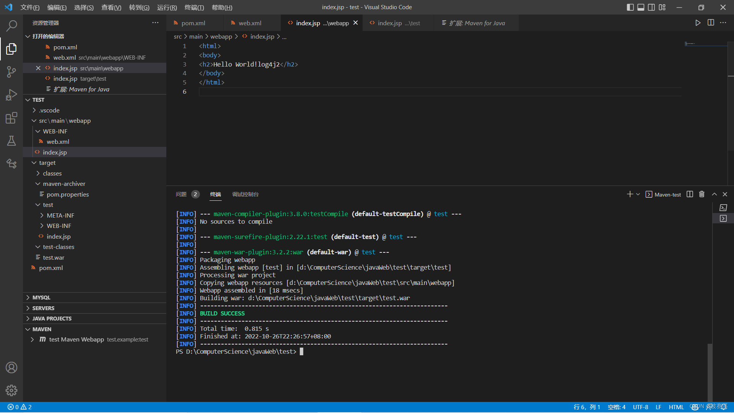Collapse the src\main\webapp folder
The image size is (734, 413).
34,121
